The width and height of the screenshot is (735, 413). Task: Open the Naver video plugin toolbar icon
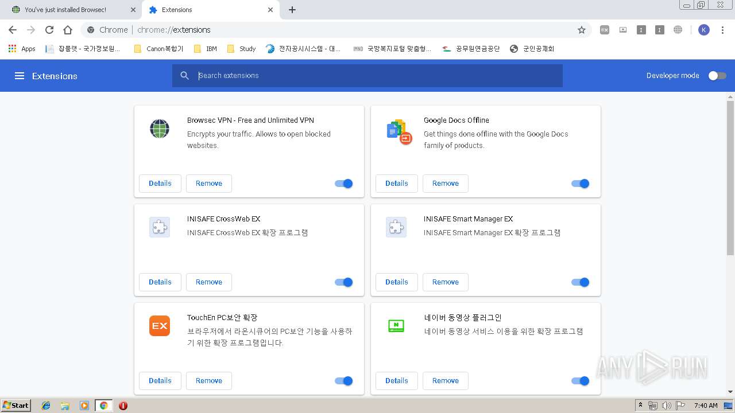[623, 30]
